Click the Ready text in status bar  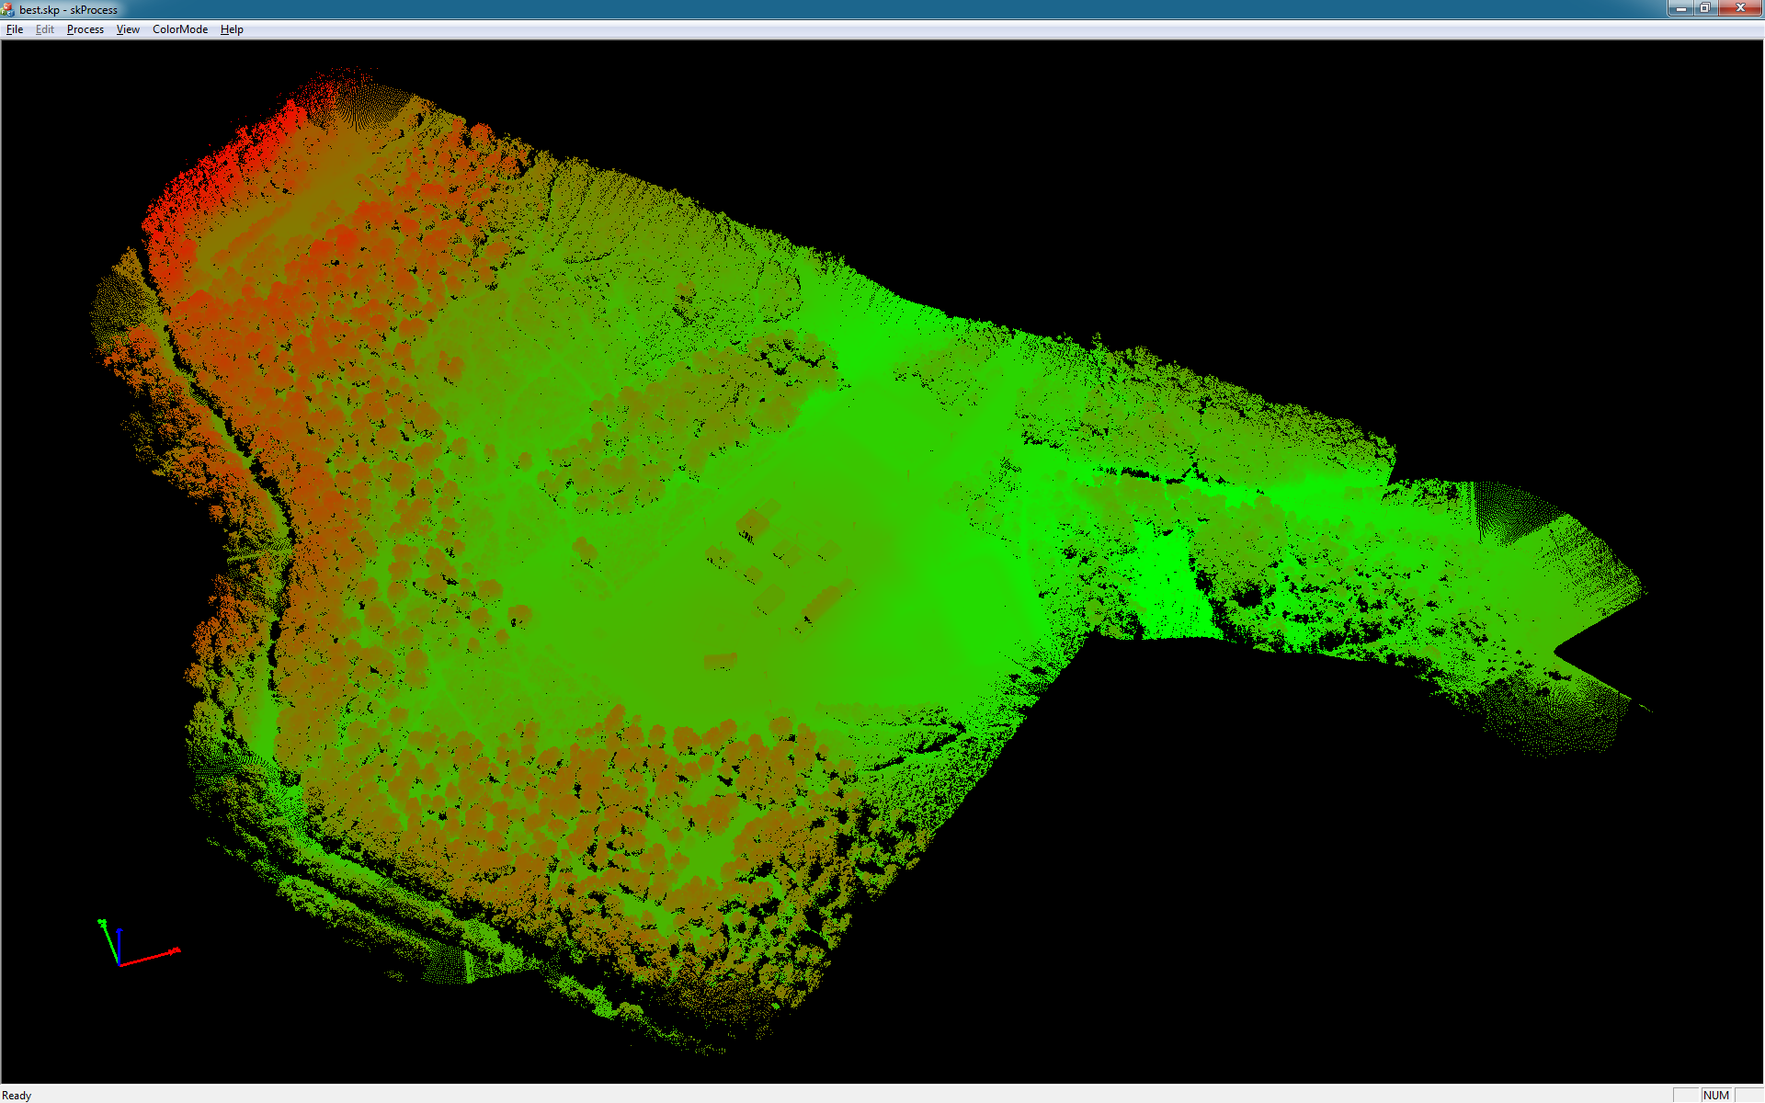pos(17,1095)
